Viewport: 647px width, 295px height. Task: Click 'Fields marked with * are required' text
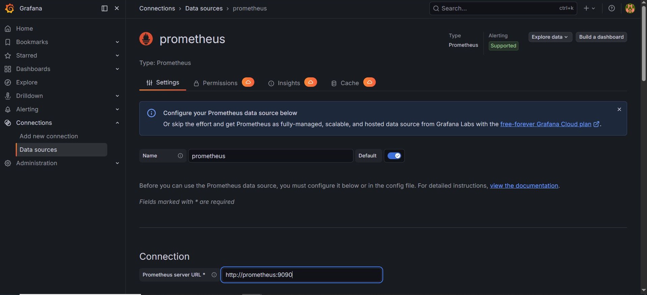pyautogui.click(x=187, y=202)
